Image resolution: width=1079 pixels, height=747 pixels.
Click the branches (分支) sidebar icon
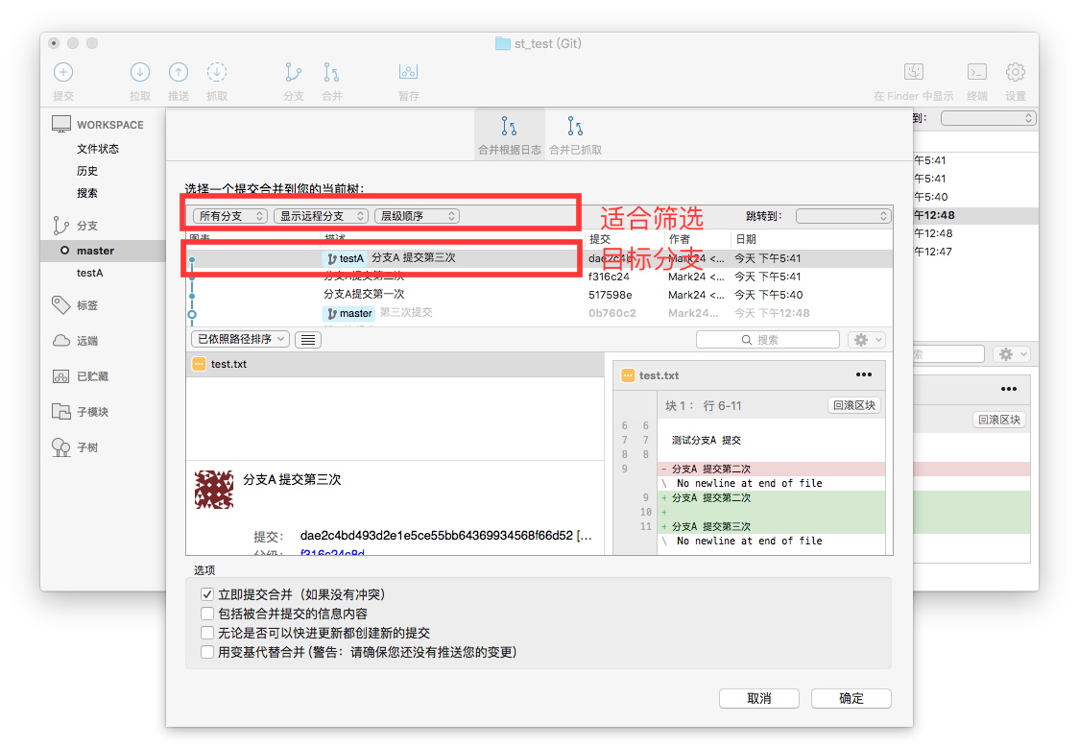click(61, 225)
